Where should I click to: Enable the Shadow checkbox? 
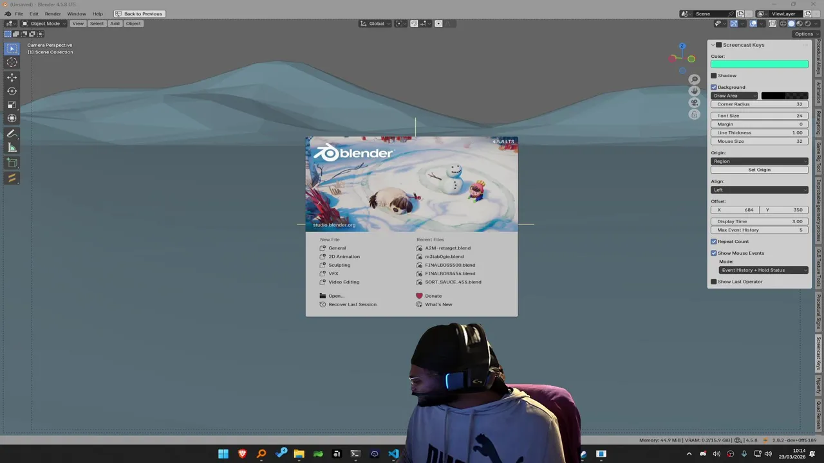pos(713,76)
